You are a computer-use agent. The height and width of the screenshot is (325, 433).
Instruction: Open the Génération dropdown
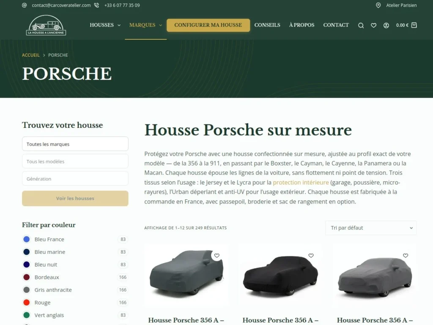point(75,179)
